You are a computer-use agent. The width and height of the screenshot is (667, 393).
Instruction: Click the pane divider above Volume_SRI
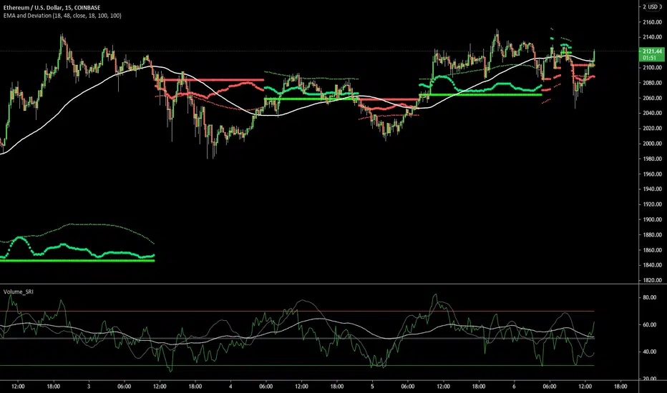tap(319, 284)
